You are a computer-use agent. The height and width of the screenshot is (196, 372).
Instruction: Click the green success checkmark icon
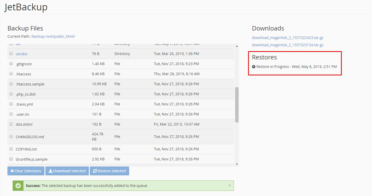point(18,186)
